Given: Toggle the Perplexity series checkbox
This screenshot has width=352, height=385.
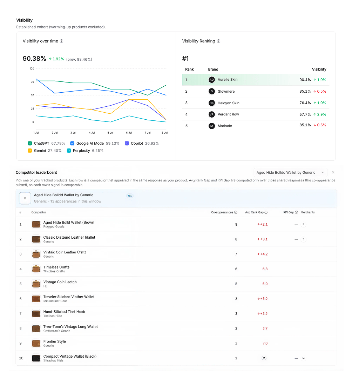Looking at the screenshot, I should (69, 151).
